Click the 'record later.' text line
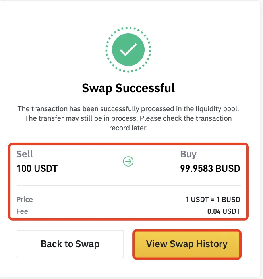The image size is (263, 279). [x=128, y=128]
